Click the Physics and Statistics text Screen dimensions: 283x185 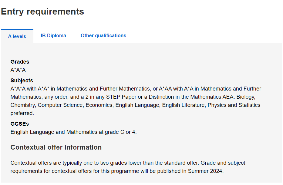pos(234,105)
